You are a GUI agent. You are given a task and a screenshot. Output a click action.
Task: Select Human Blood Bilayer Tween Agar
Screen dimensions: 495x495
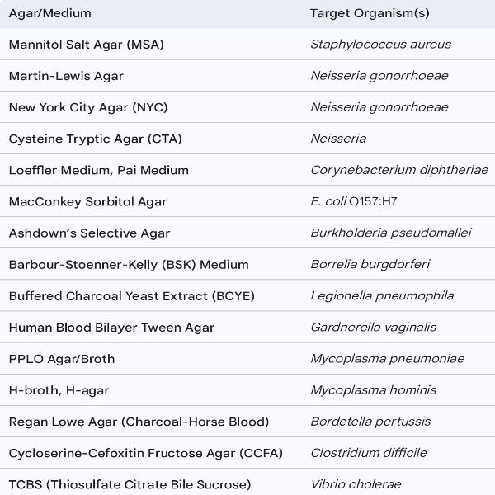tap(111, 327)
